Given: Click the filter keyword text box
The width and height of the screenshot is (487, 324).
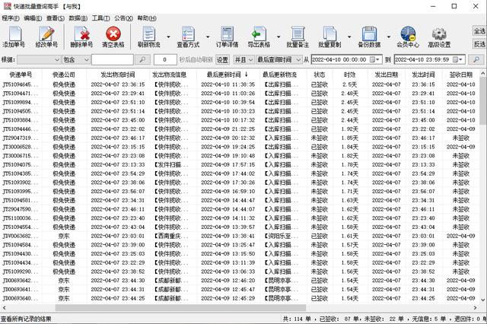Looking at the screenshot, I should pyautogui.click(x=113, y=59).
